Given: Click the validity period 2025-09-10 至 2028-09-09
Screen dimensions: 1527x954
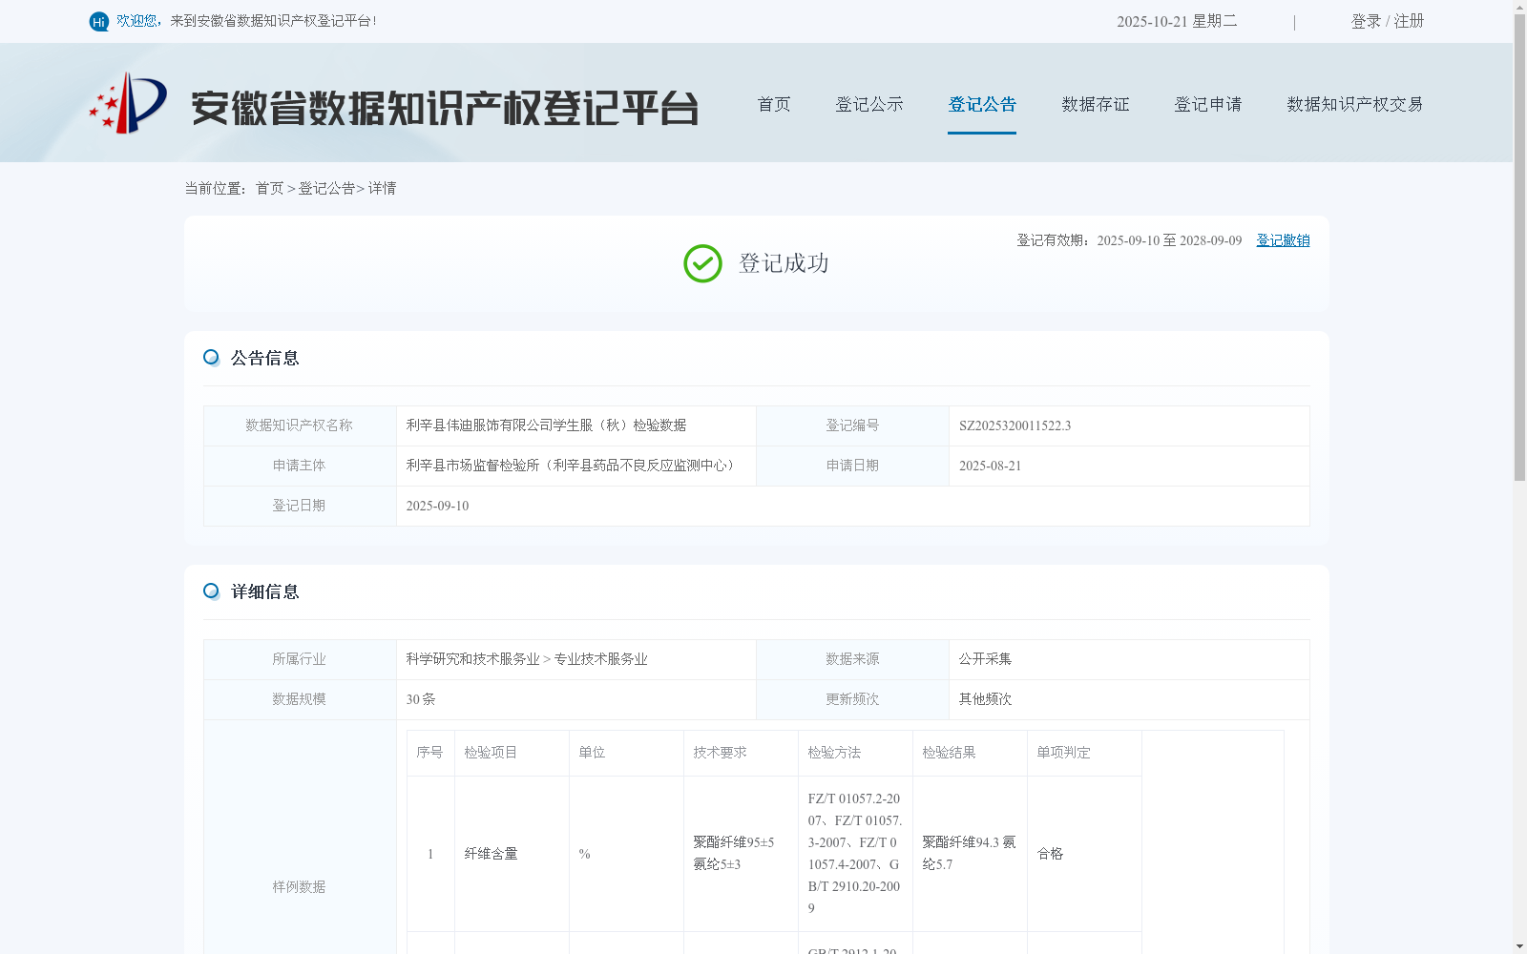Looking at the screenshot, I should [1169, 240].
